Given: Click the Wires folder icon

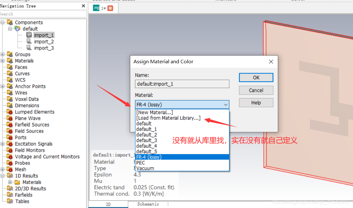Looking at the screenshot, I should 10,93.
